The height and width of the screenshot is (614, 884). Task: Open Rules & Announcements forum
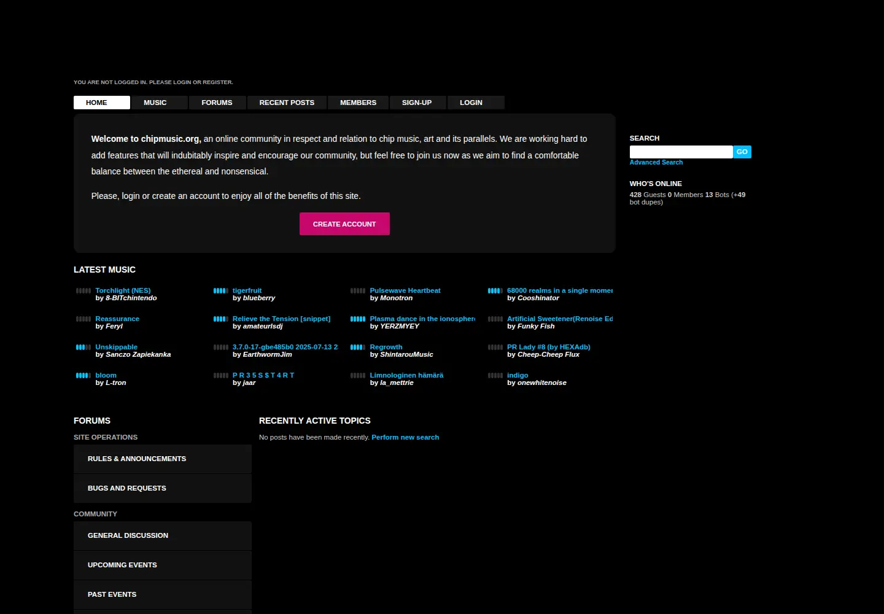click(163, 459)
